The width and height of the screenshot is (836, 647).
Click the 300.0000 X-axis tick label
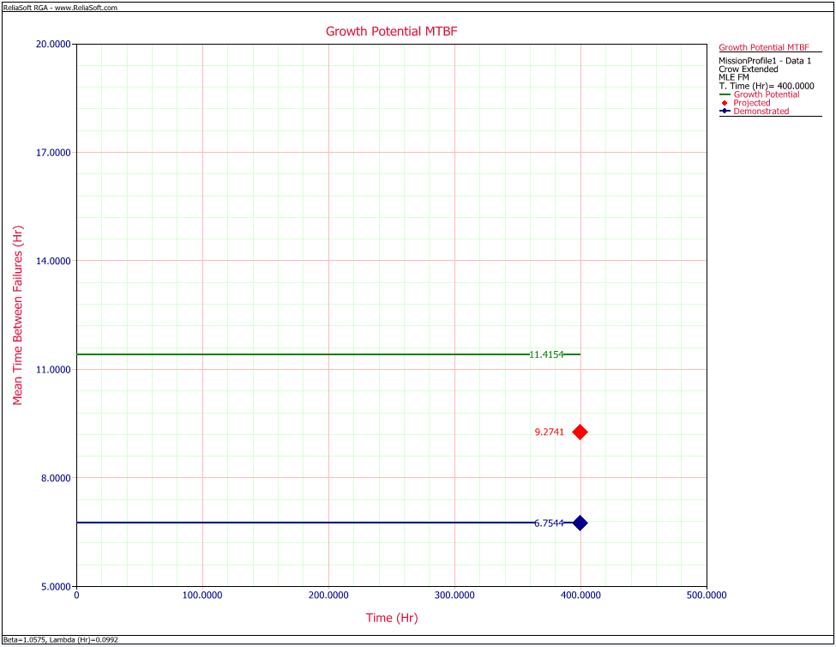coord(454,596)
